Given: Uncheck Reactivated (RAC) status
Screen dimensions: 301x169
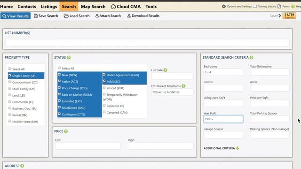Looking at the screenshot, I should (x=59, y=108).
